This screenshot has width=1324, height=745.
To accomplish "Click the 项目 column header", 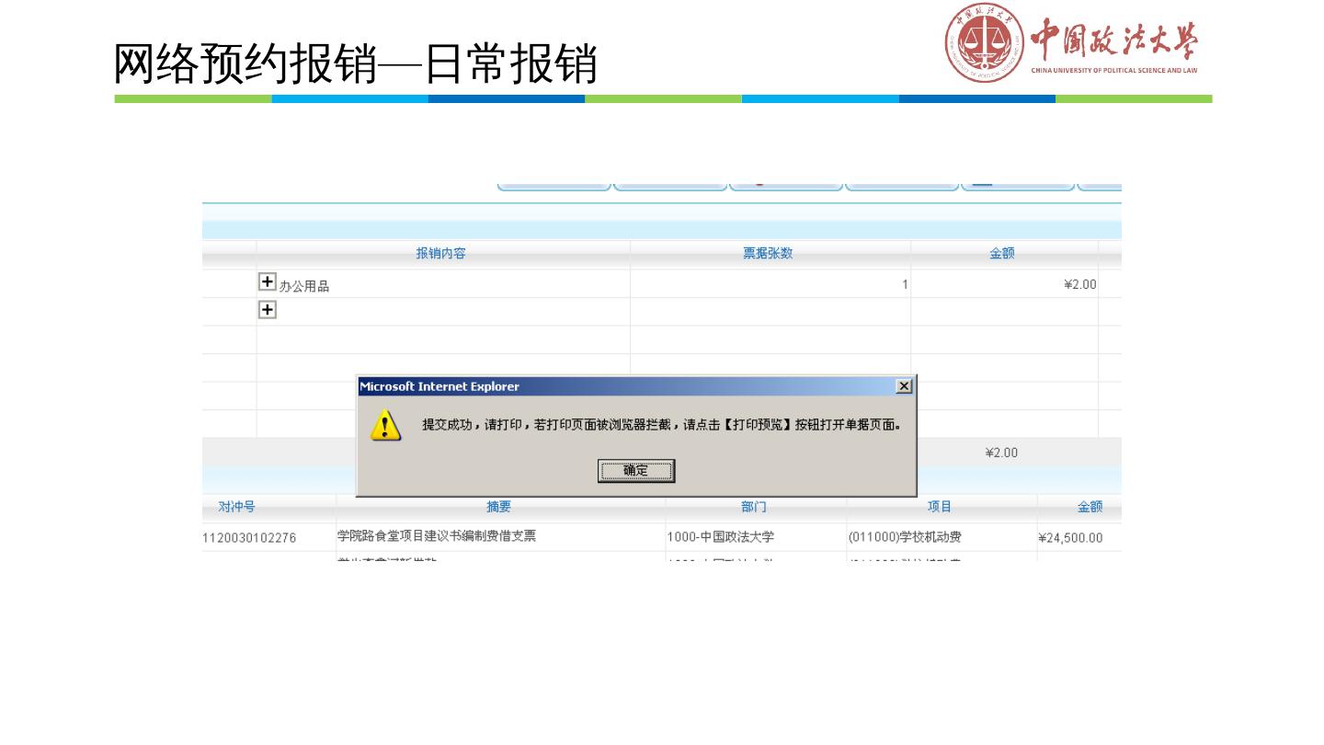I will (940, 507).
